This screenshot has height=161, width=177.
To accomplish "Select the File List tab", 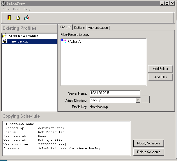I will (65, 27).
